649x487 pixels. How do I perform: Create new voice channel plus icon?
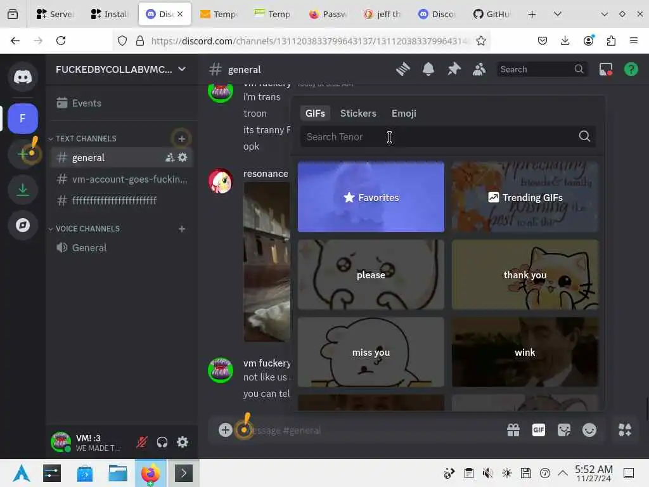(182, 229)
